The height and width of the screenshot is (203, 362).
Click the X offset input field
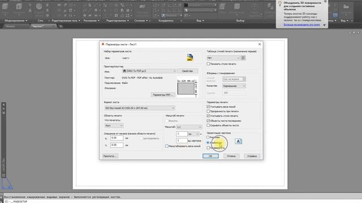click(x=117, y=138)
